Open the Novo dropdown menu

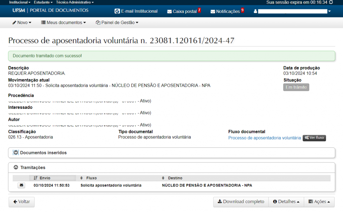22,22
